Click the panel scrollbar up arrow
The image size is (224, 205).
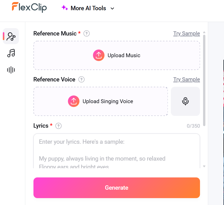[204, 32]
